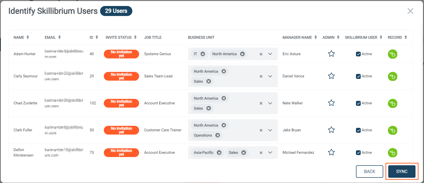Toggle Active checkbox for Chad Zurdette

pos(358,103)
